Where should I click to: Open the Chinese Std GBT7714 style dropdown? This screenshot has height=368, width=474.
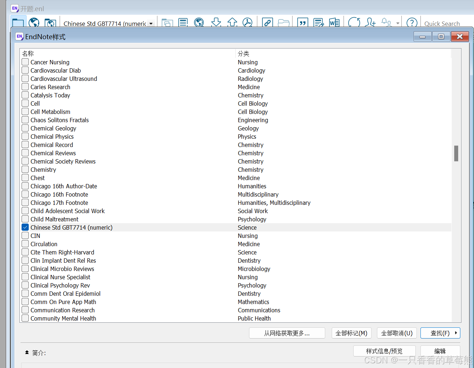pyautogui.click(x=151, y=24)
